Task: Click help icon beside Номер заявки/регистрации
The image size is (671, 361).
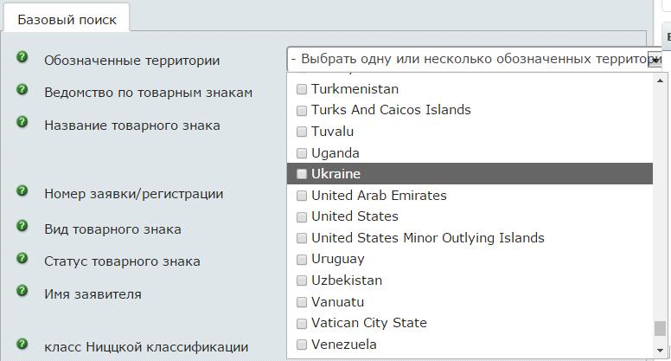Action: tap(22, 190)
